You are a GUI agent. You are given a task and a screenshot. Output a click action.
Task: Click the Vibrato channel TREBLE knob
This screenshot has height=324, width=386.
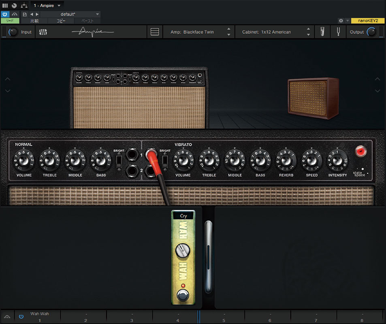point(209,161)
